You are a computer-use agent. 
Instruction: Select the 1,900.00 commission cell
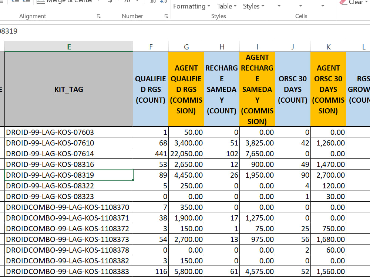186,218
